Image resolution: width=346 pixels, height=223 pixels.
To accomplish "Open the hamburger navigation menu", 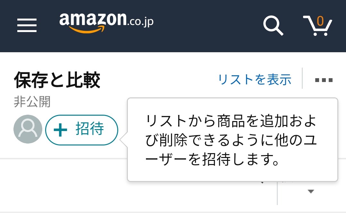I will [x=27, y=25].
